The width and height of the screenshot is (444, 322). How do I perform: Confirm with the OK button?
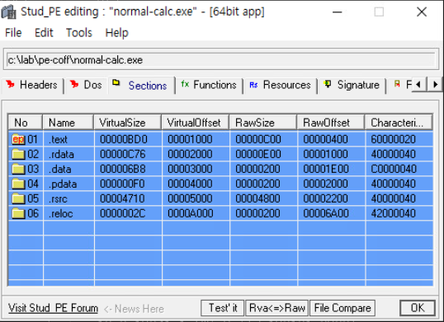coord(418,308)
